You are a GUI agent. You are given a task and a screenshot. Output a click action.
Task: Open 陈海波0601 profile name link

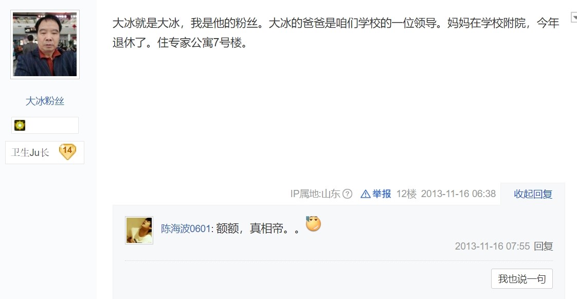click(186, 228)
